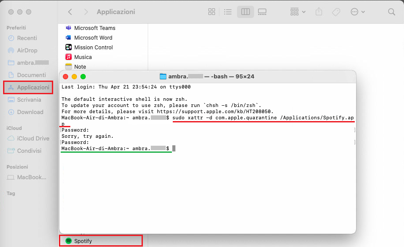Viewport: 404px width, 247px height.
Task: Click the Microsoft Teams app icon
Action: point(69,28)
